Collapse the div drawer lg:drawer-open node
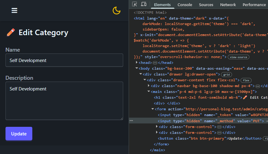This screenshot has width=268, height=154. coord(141,74)
